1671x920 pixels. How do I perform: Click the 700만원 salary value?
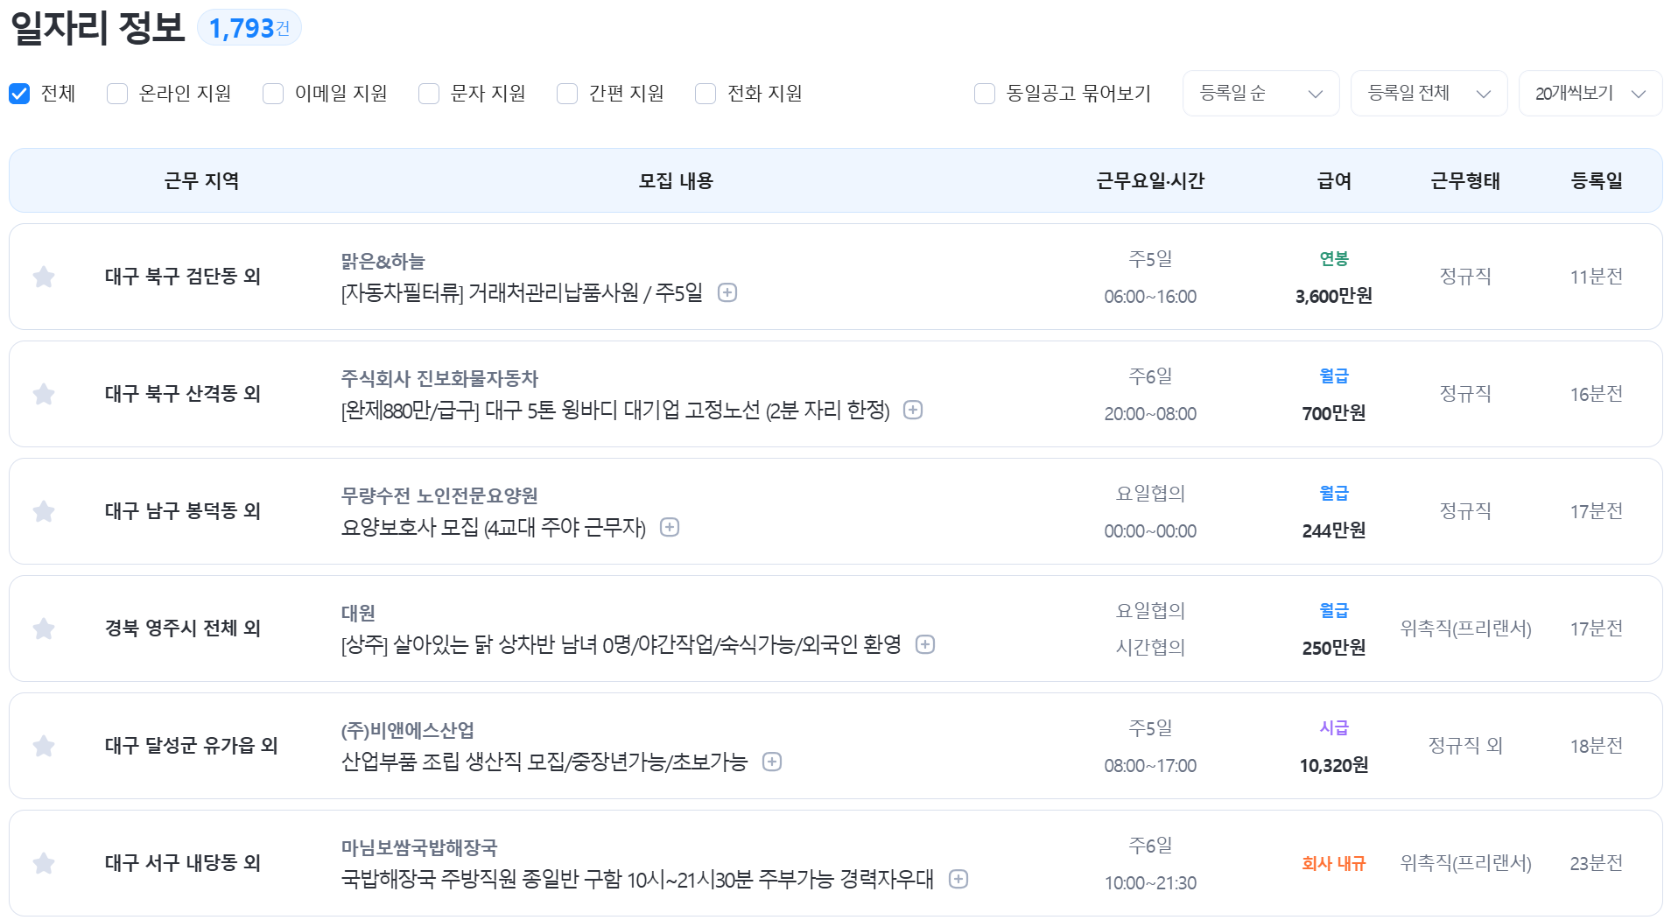pyautogui.click(x=1334, y=413)
